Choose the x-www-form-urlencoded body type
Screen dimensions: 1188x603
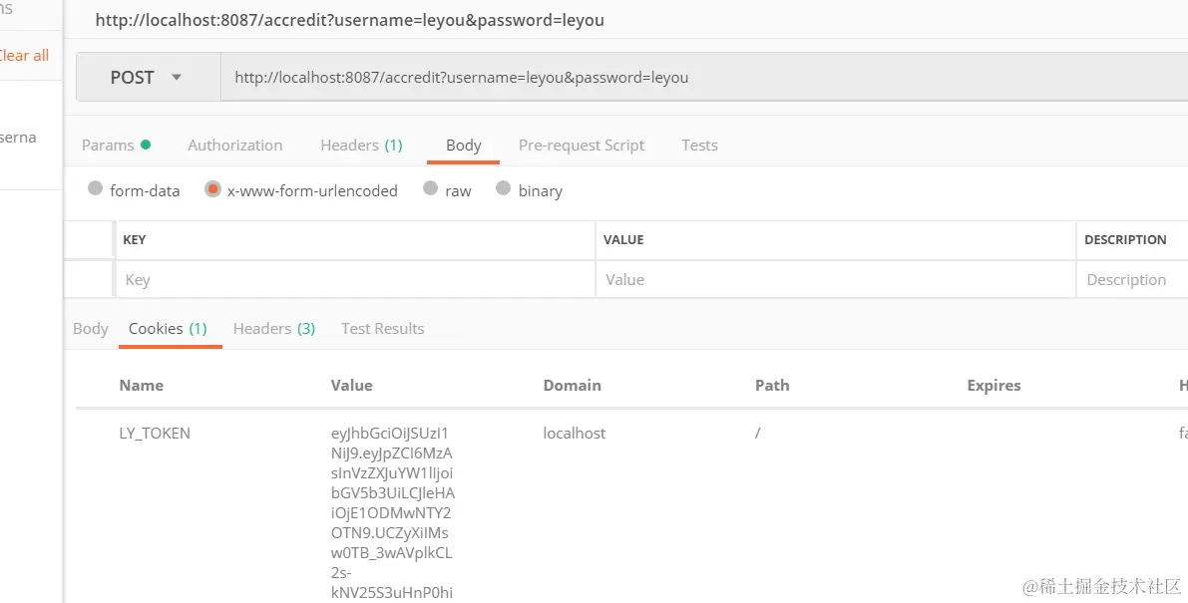(x=212, y=189)
